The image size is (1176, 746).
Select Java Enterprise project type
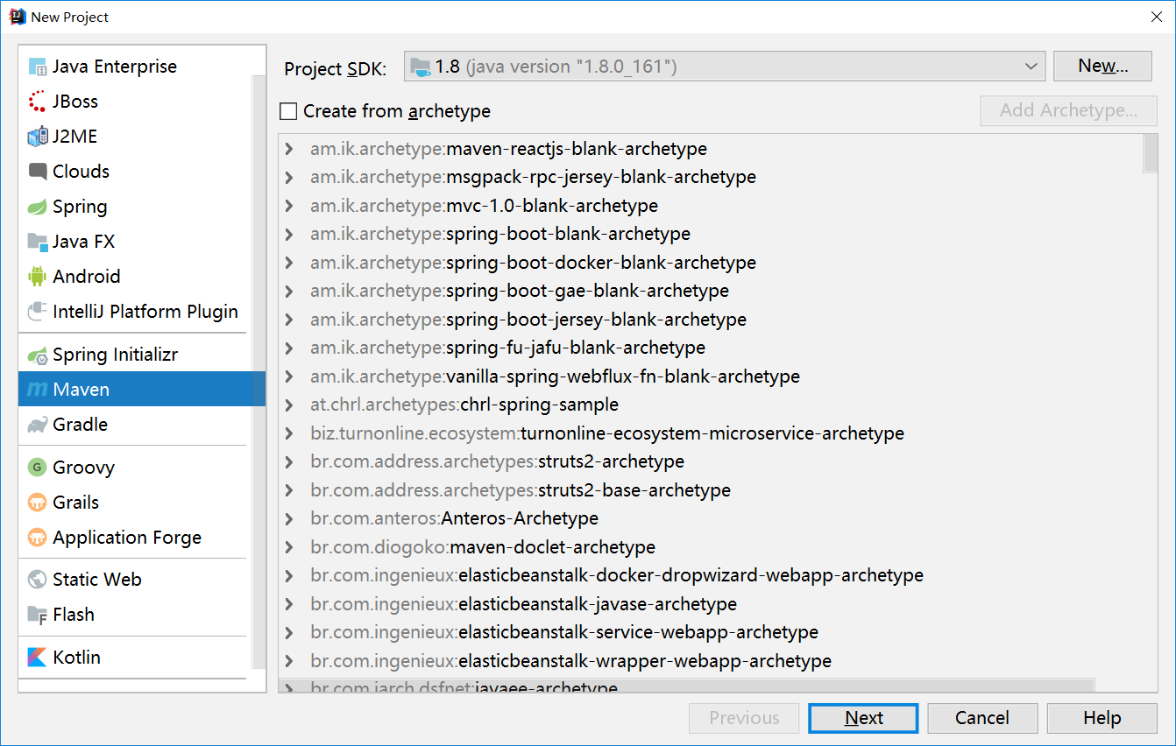(x=115, y=67)
